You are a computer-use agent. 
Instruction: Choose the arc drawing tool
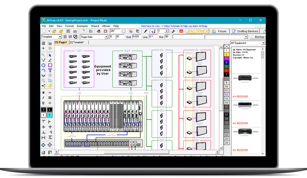point(43,70)
